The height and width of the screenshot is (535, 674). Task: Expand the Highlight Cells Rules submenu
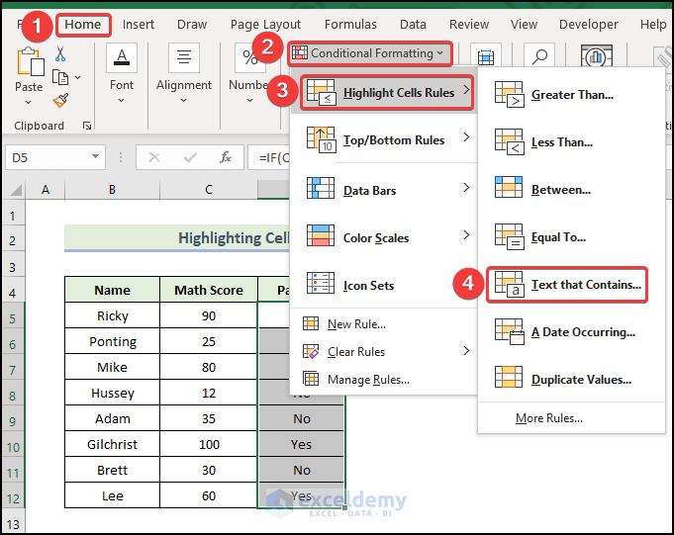point(387,92)
